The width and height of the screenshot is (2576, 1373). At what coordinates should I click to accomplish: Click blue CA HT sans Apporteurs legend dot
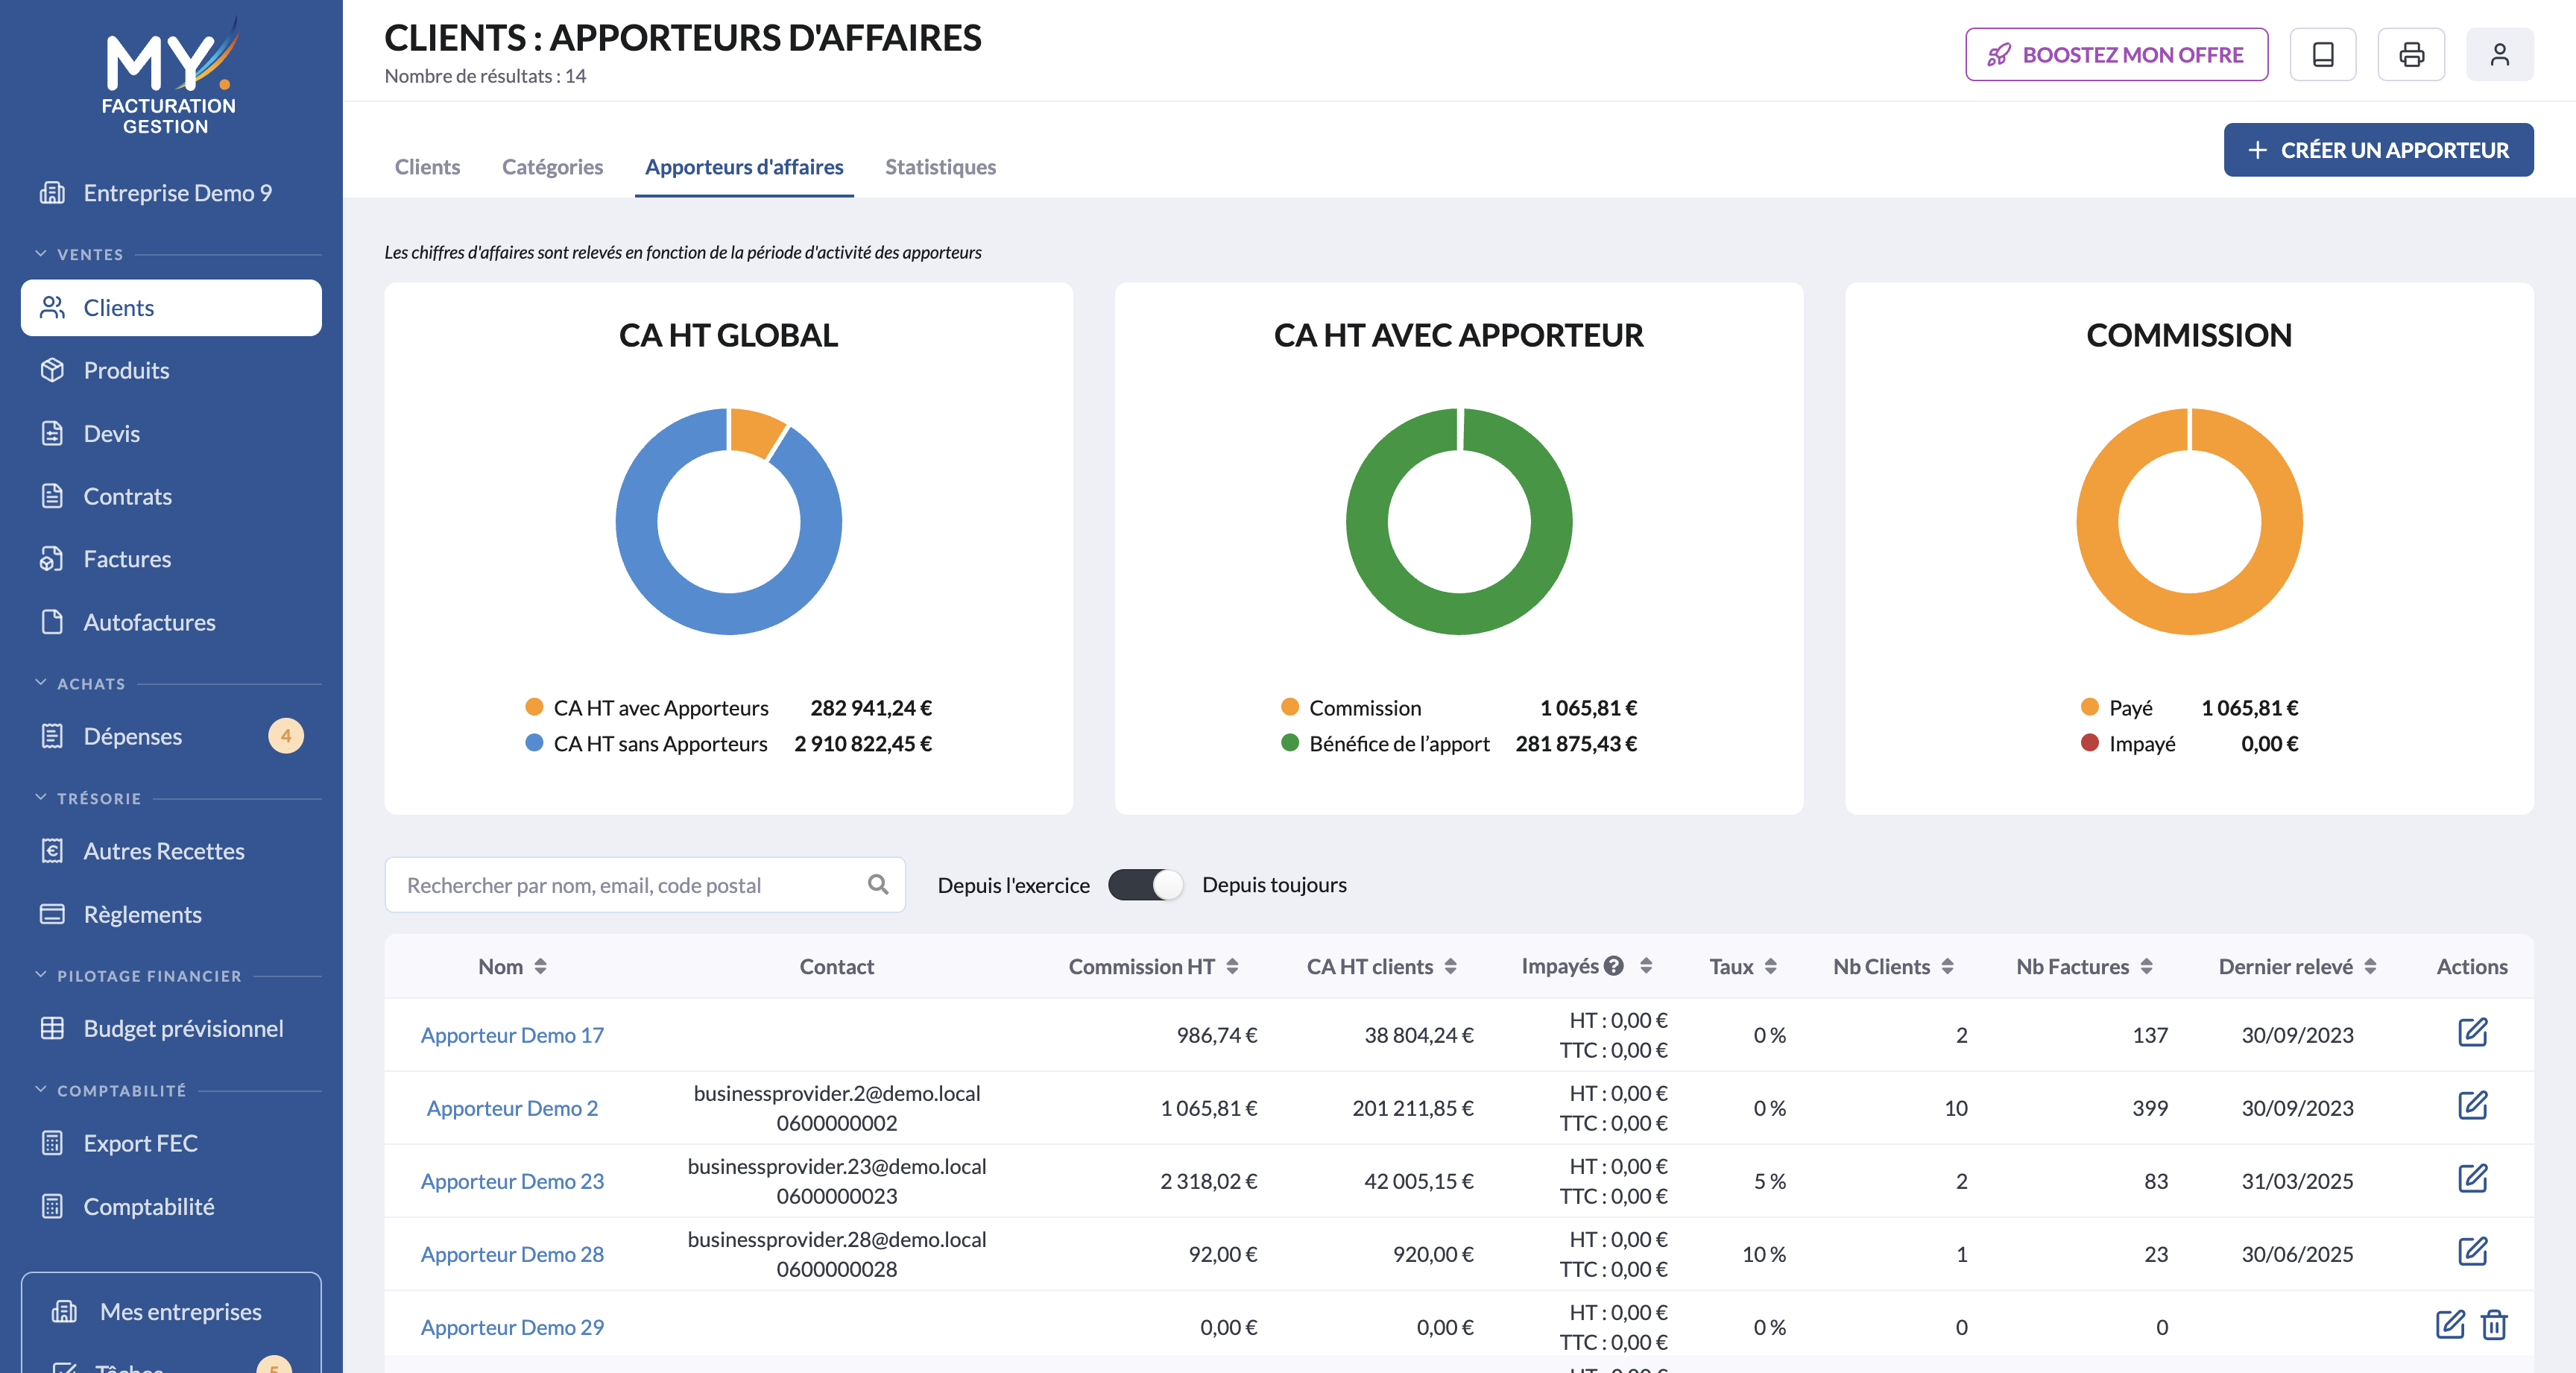pyautogui.click(x=534, y=742)
